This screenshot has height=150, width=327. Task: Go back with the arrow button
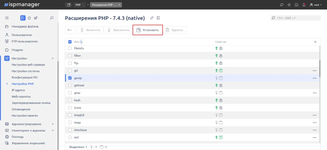(x=70, y=30)
